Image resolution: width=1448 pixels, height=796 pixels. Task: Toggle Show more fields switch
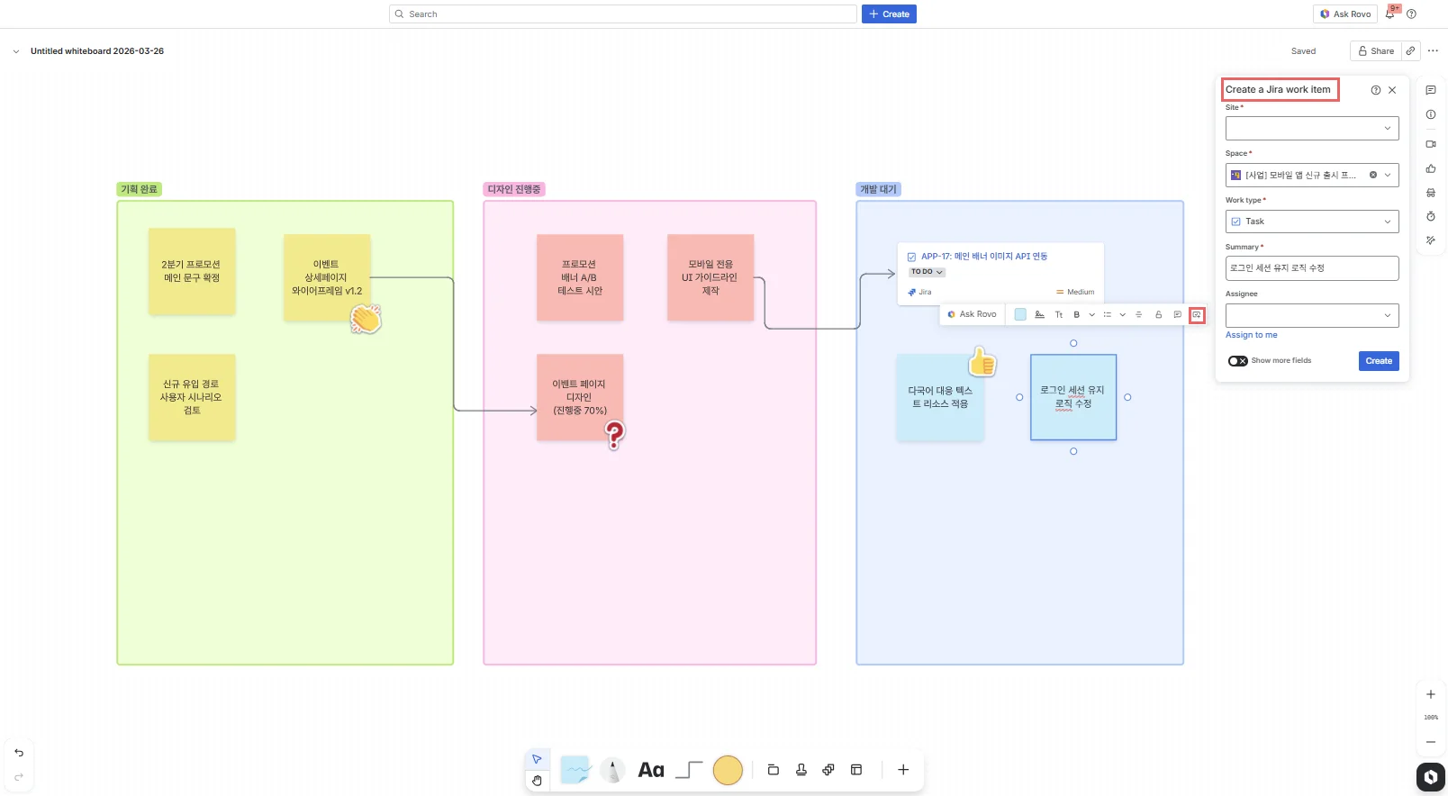click(x=1238, y=361)
